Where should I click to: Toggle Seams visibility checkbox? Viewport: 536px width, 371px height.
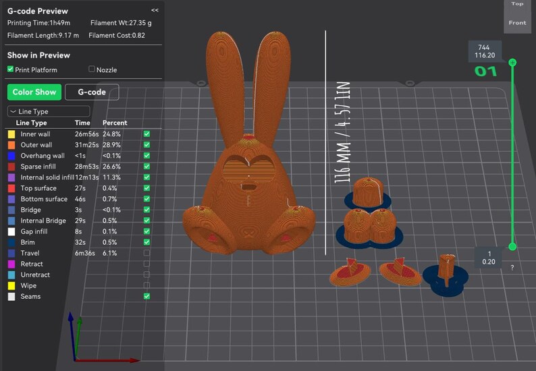[146, 296]
